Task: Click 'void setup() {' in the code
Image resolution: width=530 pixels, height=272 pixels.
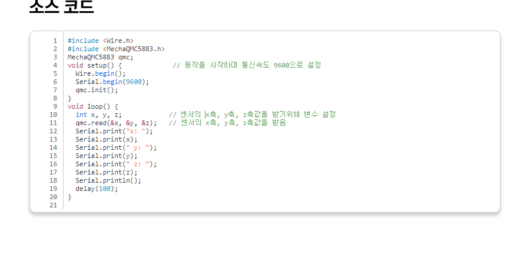Action: 94,65
